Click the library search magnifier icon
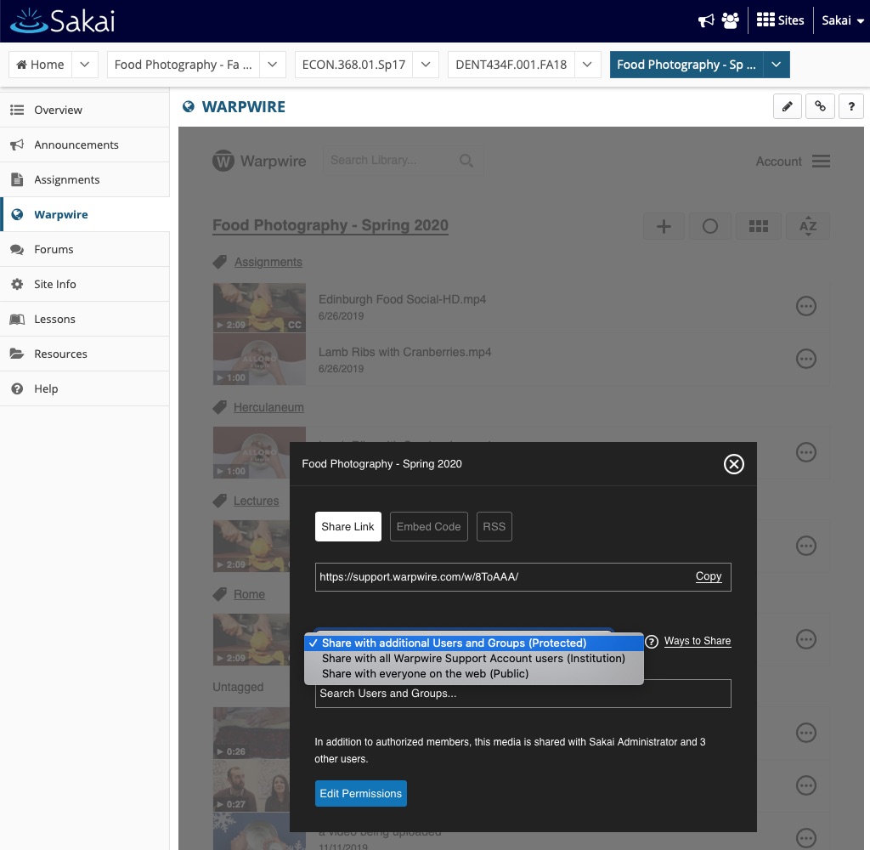The height and width of the screenshot is (850, 870). coord(466,161)
